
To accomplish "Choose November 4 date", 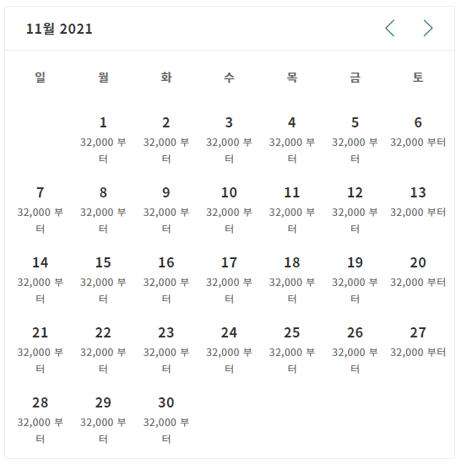I will pyautogui.click(x=292, y=140).
